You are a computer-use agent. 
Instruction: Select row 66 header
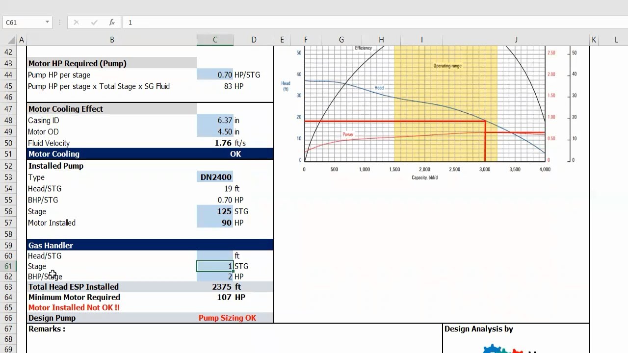tap(8, 318)
